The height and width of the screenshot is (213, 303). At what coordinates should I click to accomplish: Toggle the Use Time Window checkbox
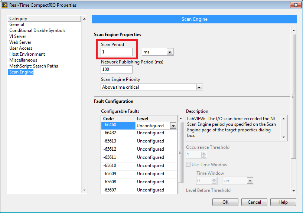click(189, 165)
